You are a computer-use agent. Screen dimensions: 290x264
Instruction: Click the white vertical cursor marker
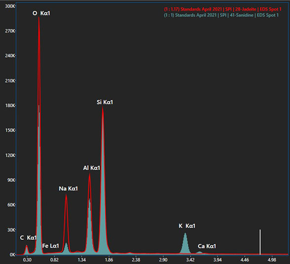[260, 242]
